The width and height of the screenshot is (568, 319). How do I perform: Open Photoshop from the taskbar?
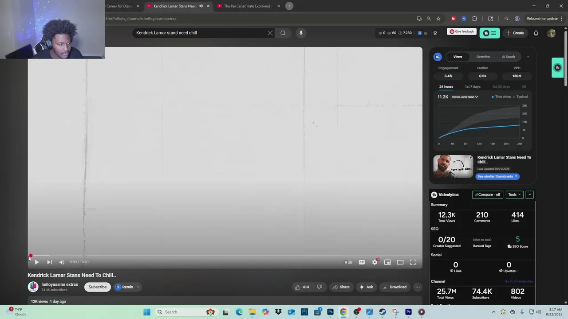click(330, 312)
